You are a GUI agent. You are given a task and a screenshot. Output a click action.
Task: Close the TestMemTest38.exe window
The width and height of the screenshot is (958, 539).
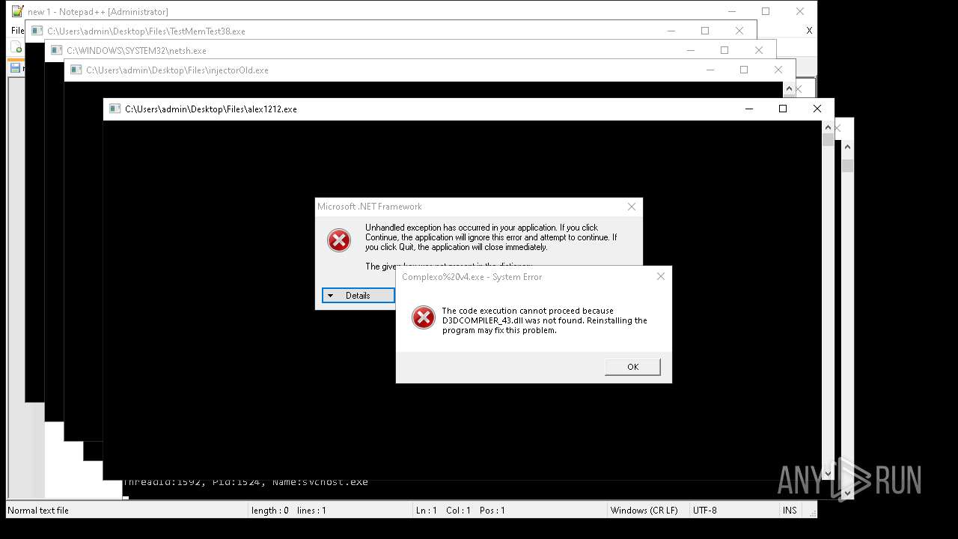pos(739,31)
